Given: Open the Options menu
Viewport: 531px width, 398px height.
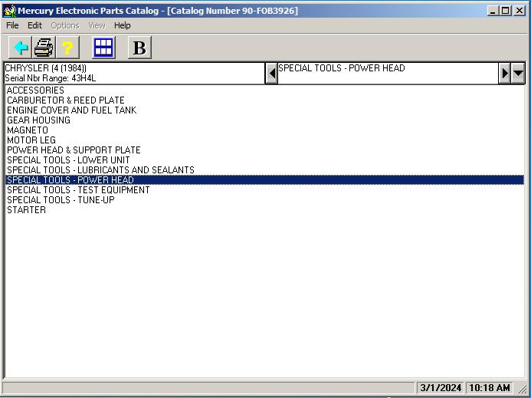Looking at the screenshot, I should click(x=65, y=25).
